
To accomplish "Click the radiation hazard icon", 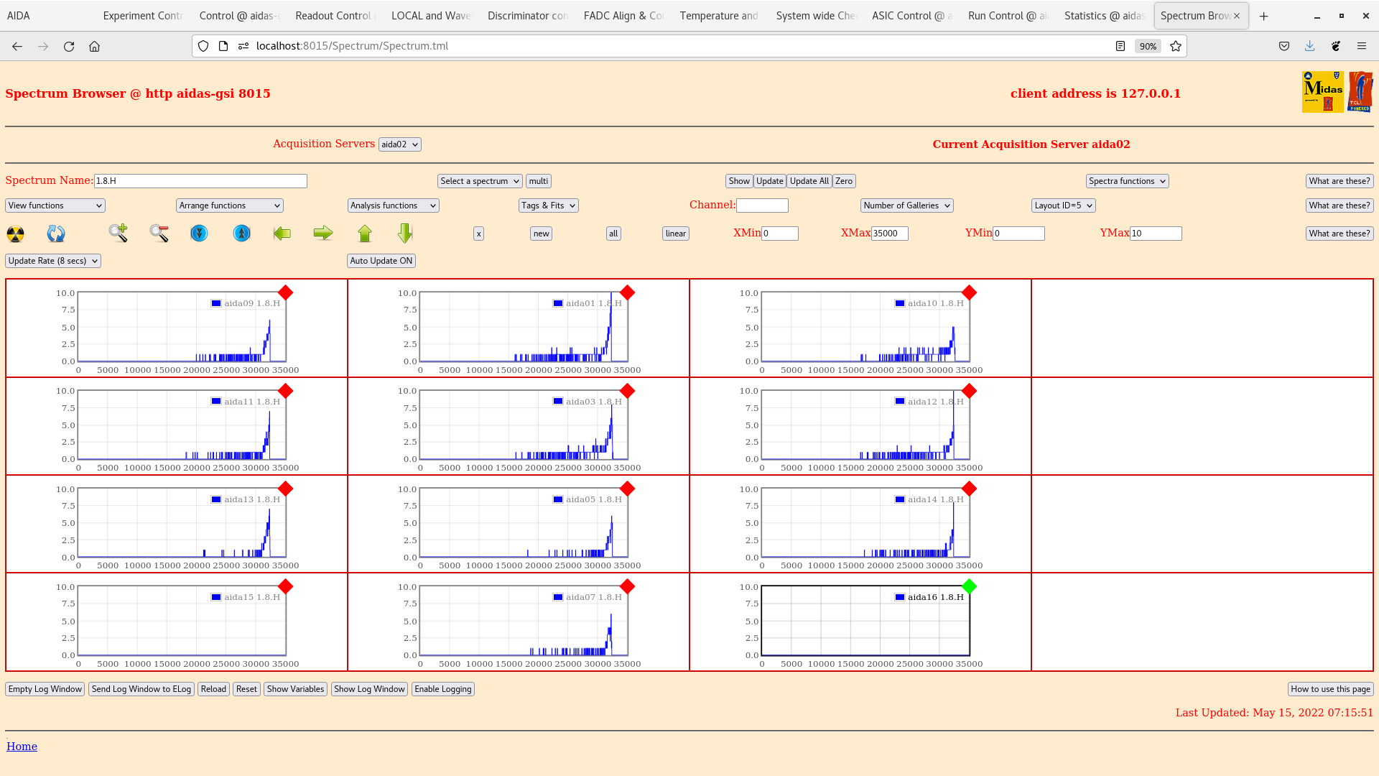I will pos(15,234).
